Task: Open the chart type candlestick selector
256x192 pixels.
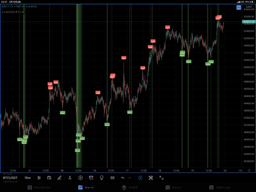Action: pos(39,178)
